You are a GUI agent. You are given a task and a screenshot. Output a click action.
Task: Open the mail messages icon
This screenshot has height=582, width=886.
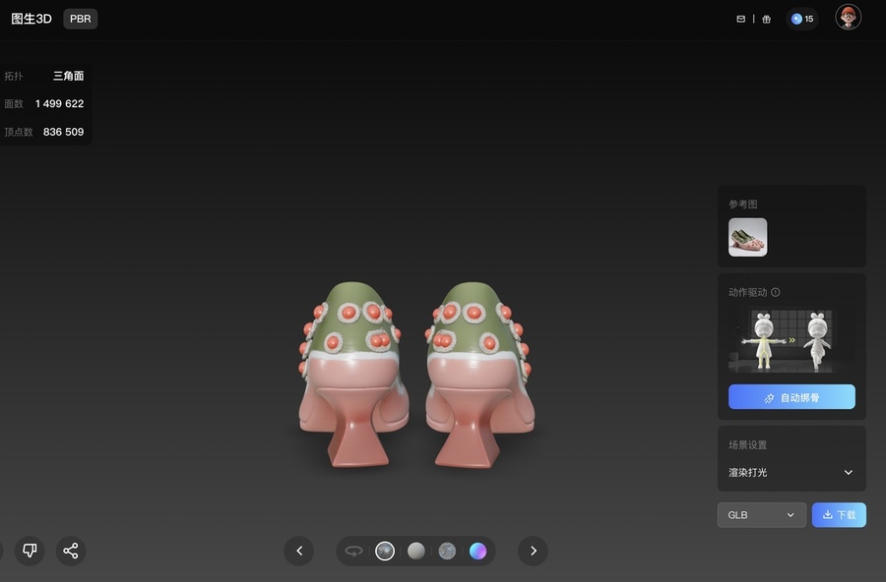coord(740,20)
